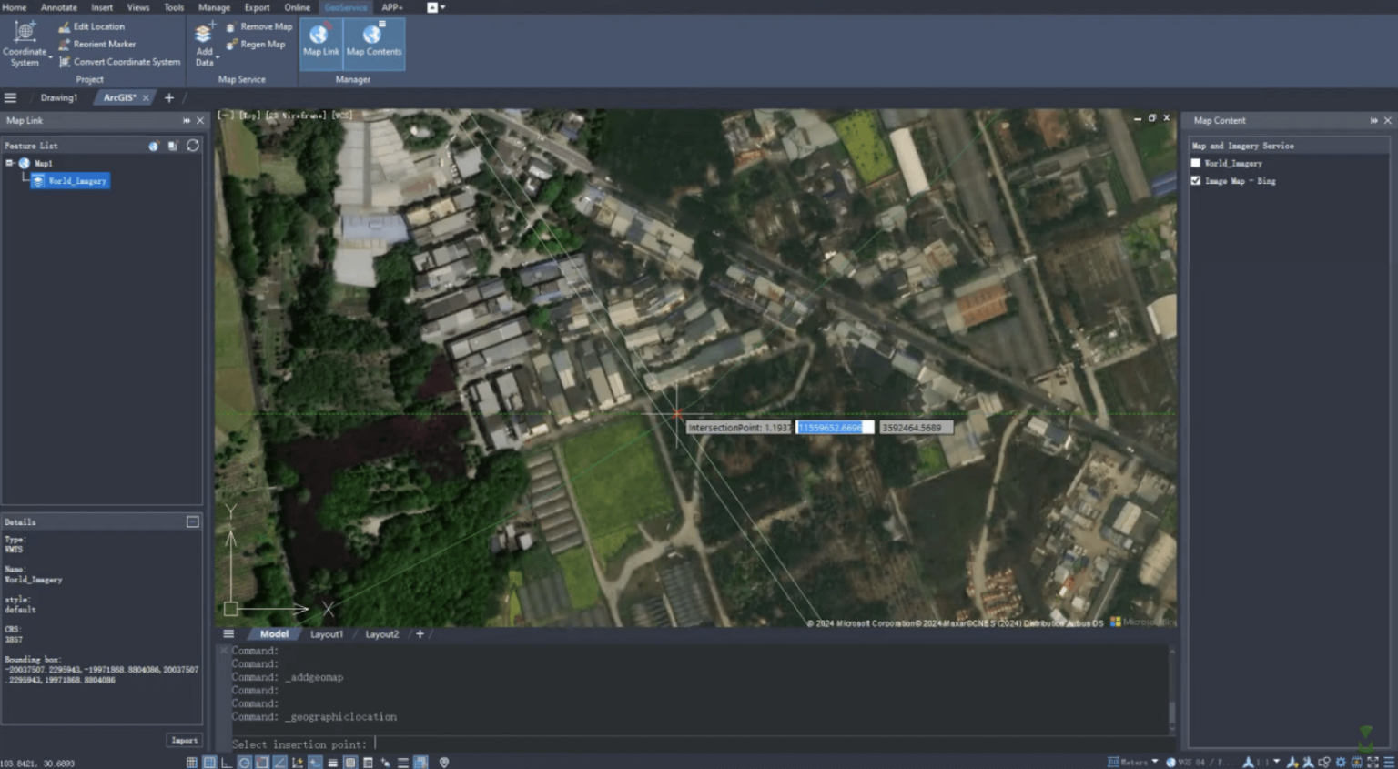Image resolution: width=1398 pixels, height=769 pixels.
Task: Enable the World_Imagery checkbox
Action: (x=1196, y=163)
